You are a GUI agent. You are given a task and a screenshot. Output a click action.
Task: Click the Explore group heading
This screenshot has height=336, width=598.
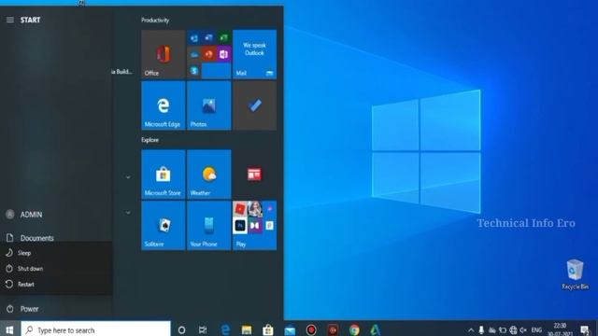click(x=149, y=140)
